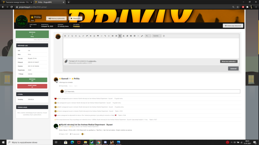Click the Zobacz jego aktywność button

point(233,26)
